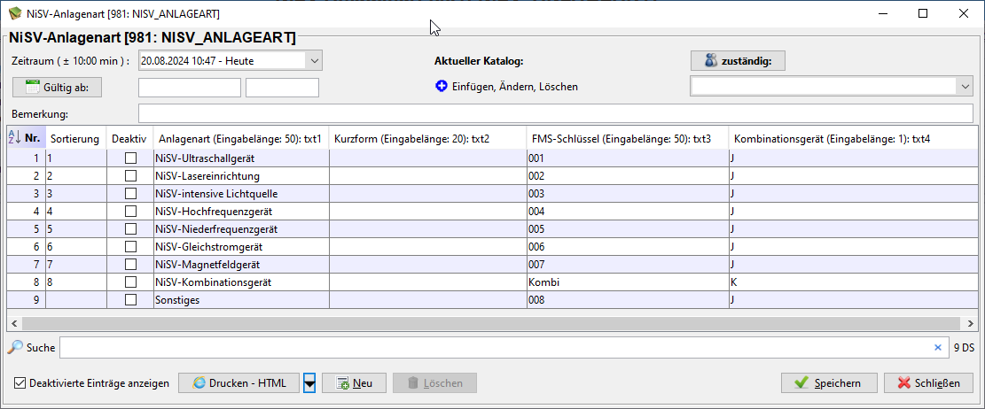Expand the zuständig combo box
The height and width of the screenshot is (409, 985).
[x=965, y=87]
